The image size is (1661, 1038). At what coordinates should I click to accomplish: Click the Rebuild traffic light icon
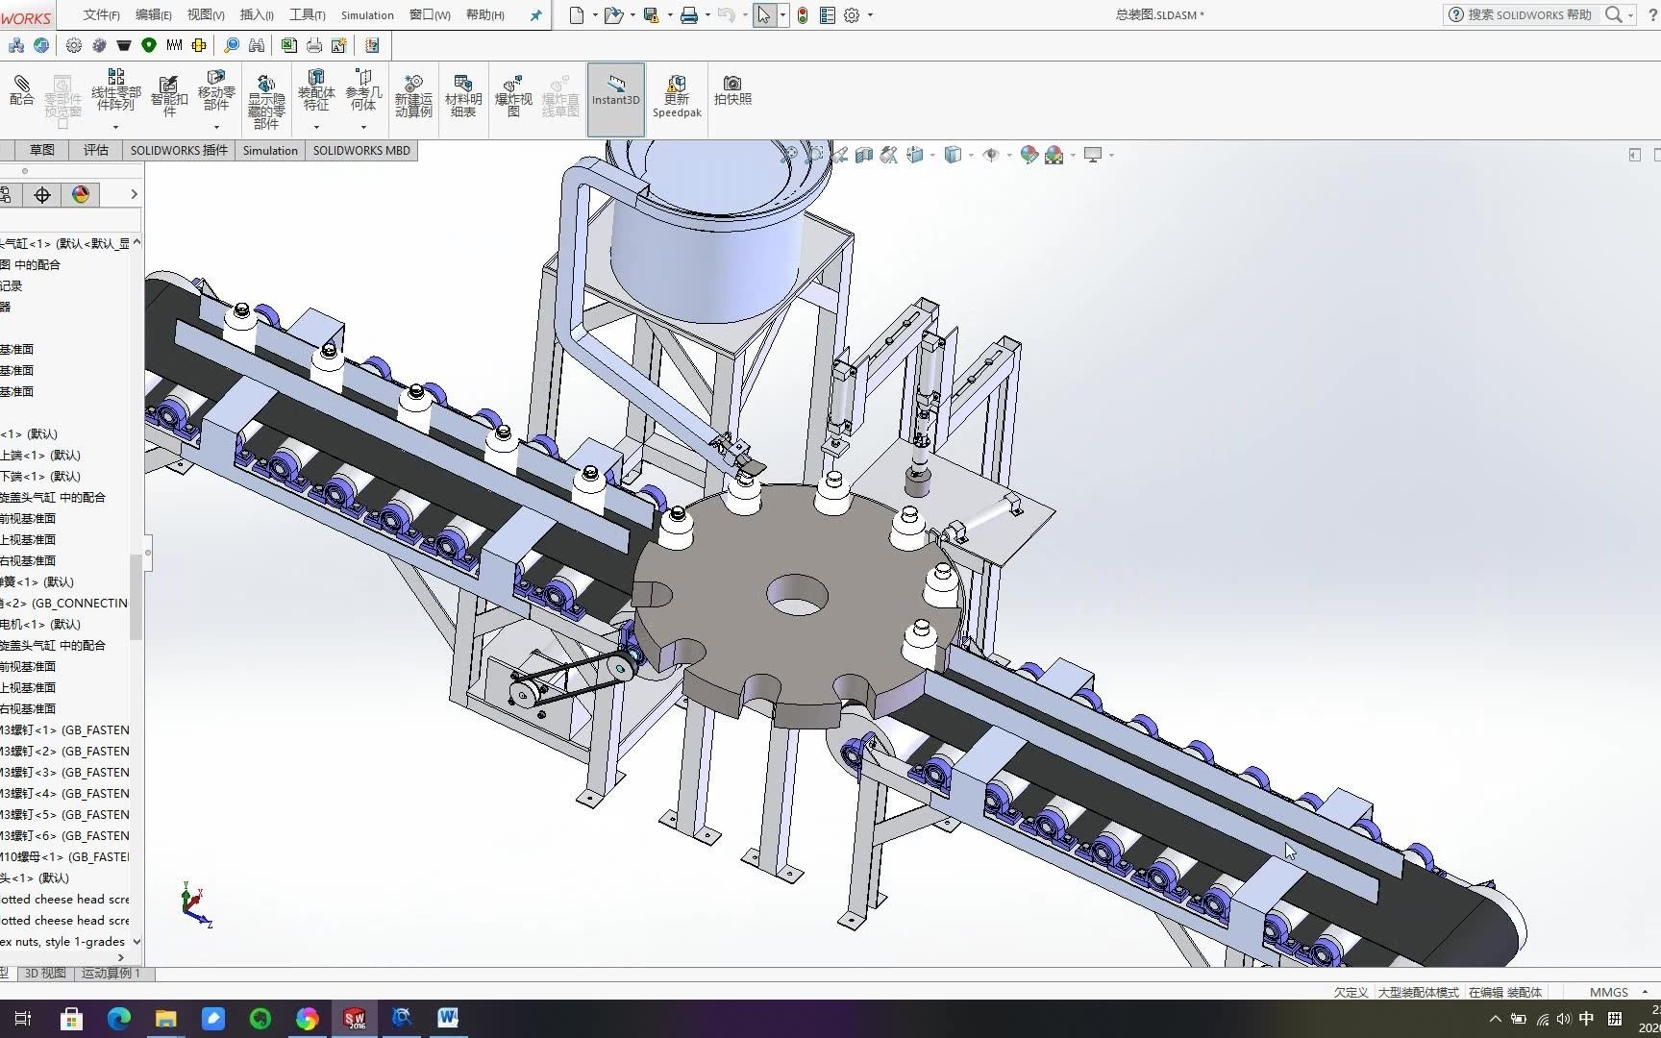803,15
